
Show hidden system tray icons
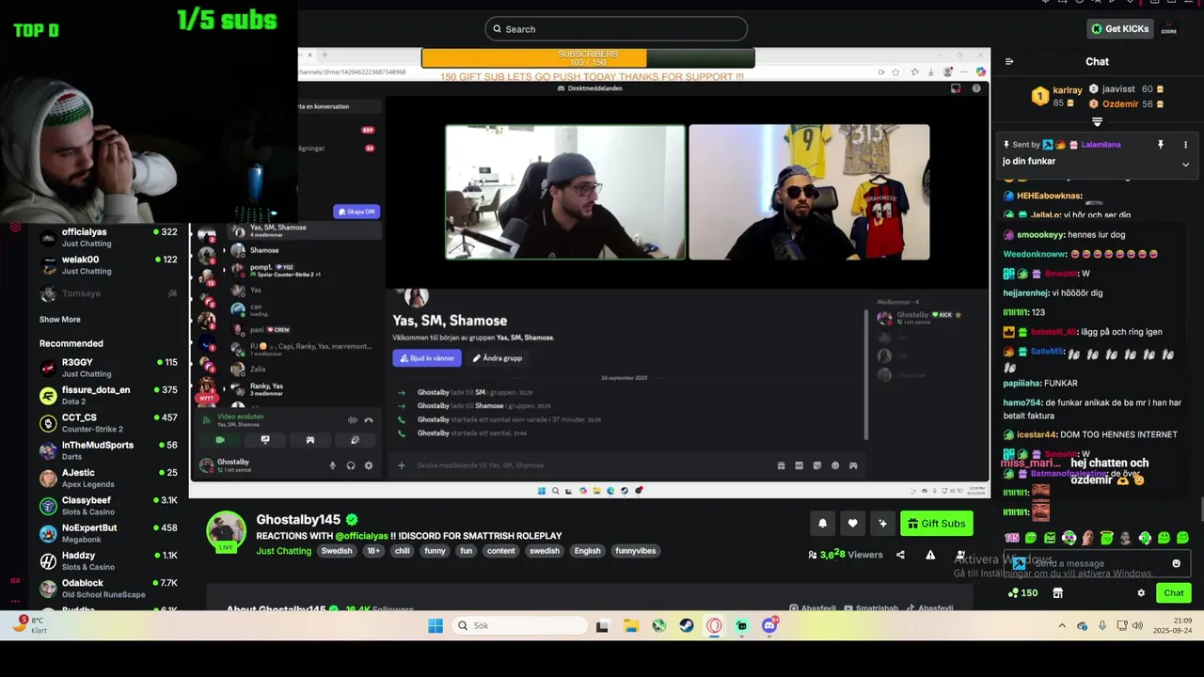pyautogui.click(x=1062, y=626)
